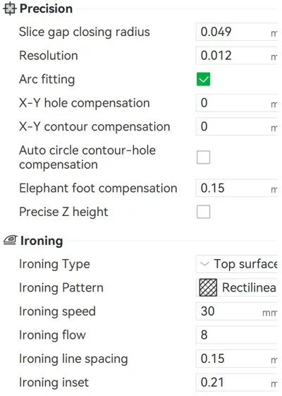Edit the Elephant foot compensation value
The image size is (282, 396).
(237, 188)
